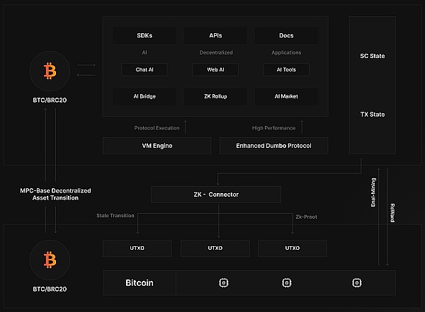Screen dimensions: 425x312
Task: Click the rightmost chip icon in bottom row
Action: tap(356, 283)
